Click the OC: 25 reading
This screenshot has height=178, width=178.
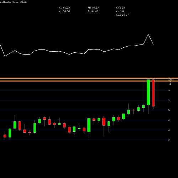(x=120, y=8)
